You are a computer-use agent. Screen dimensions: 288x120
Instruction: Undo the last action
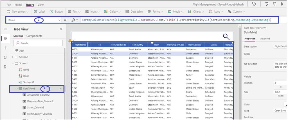pos(267,4)
